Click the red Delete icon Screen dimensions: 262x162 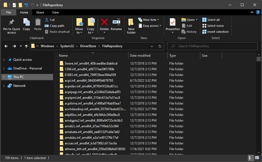(105, 22)
